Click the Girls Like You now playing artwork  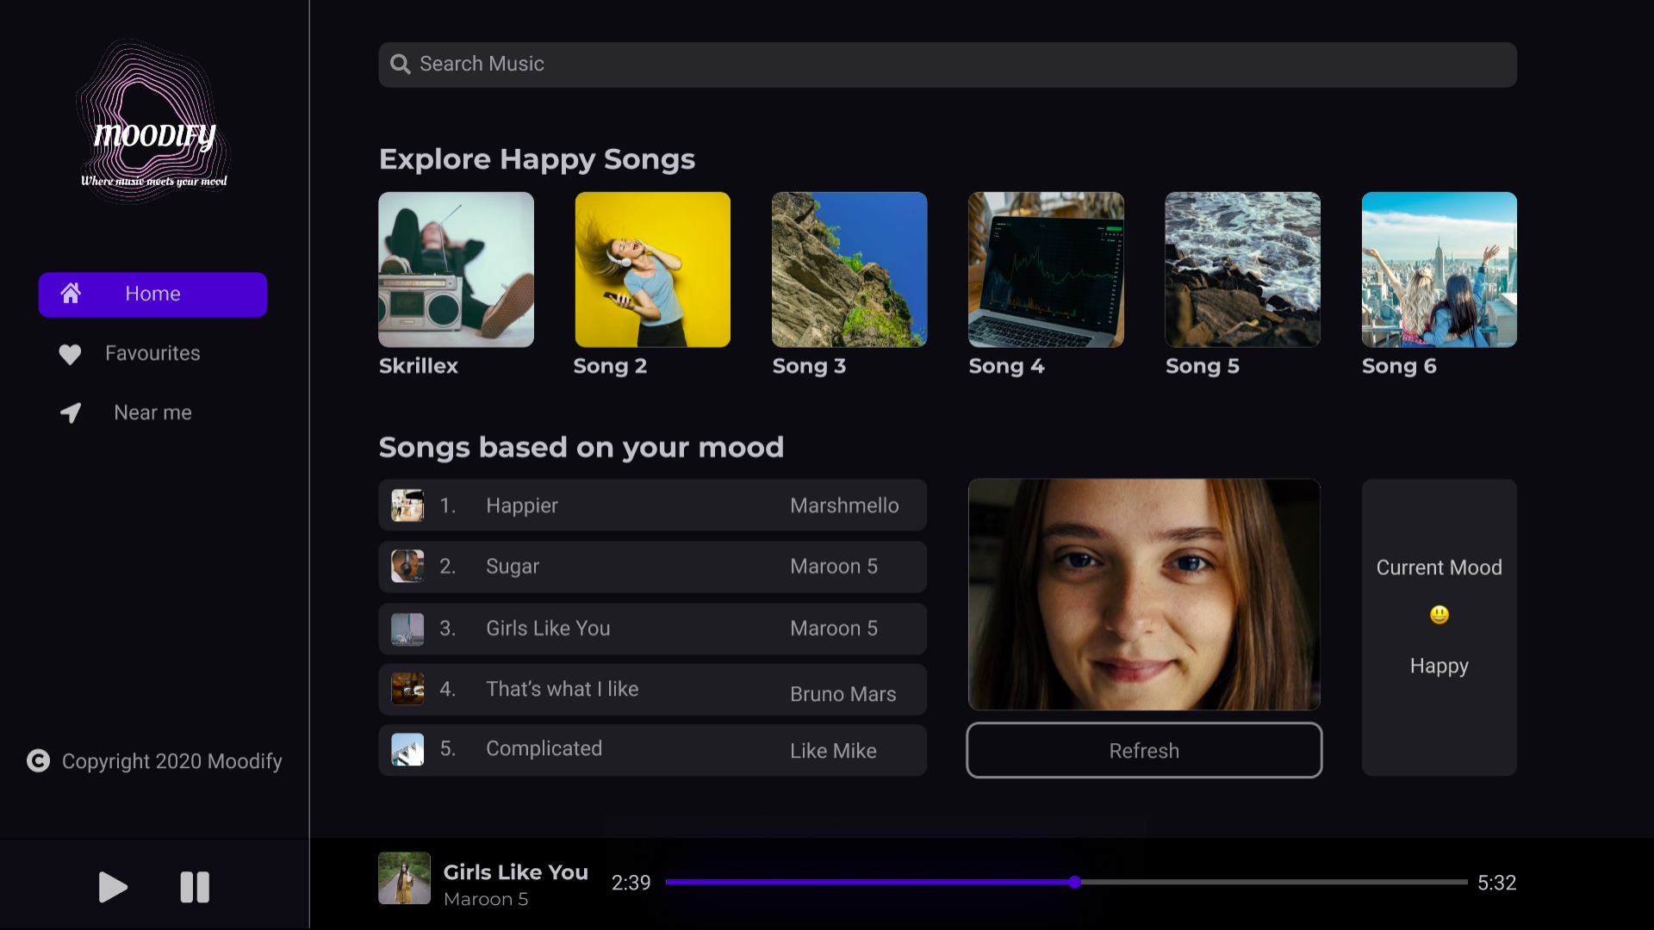tap(402, 883)
